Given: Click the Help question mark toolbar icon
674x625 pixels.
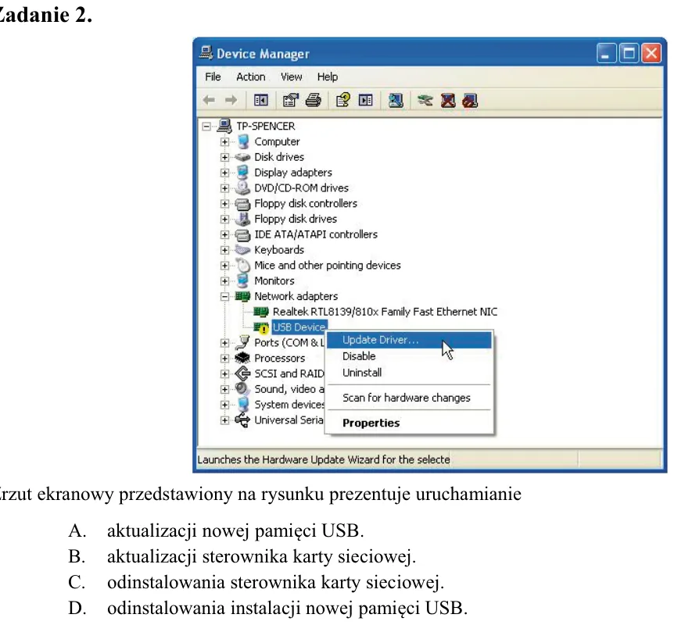Looking at the screenshot, I should pos(342,101).
